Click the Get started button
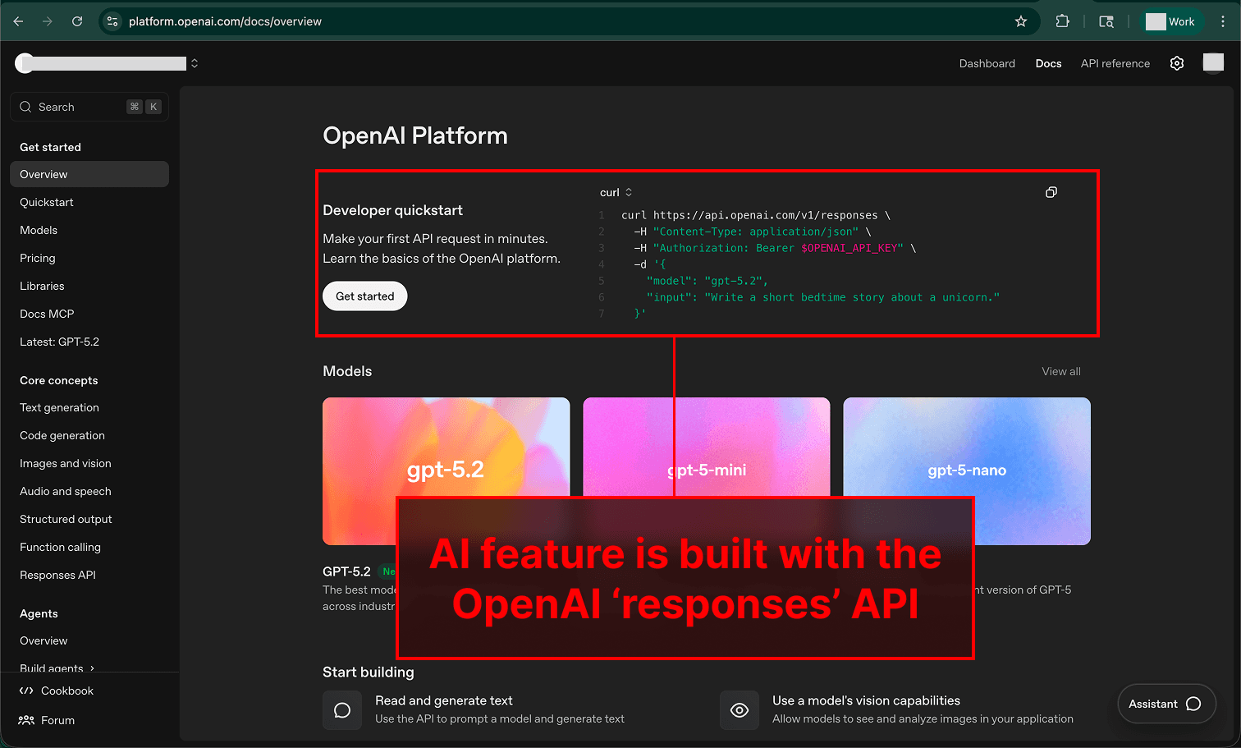 pos(364,296)
